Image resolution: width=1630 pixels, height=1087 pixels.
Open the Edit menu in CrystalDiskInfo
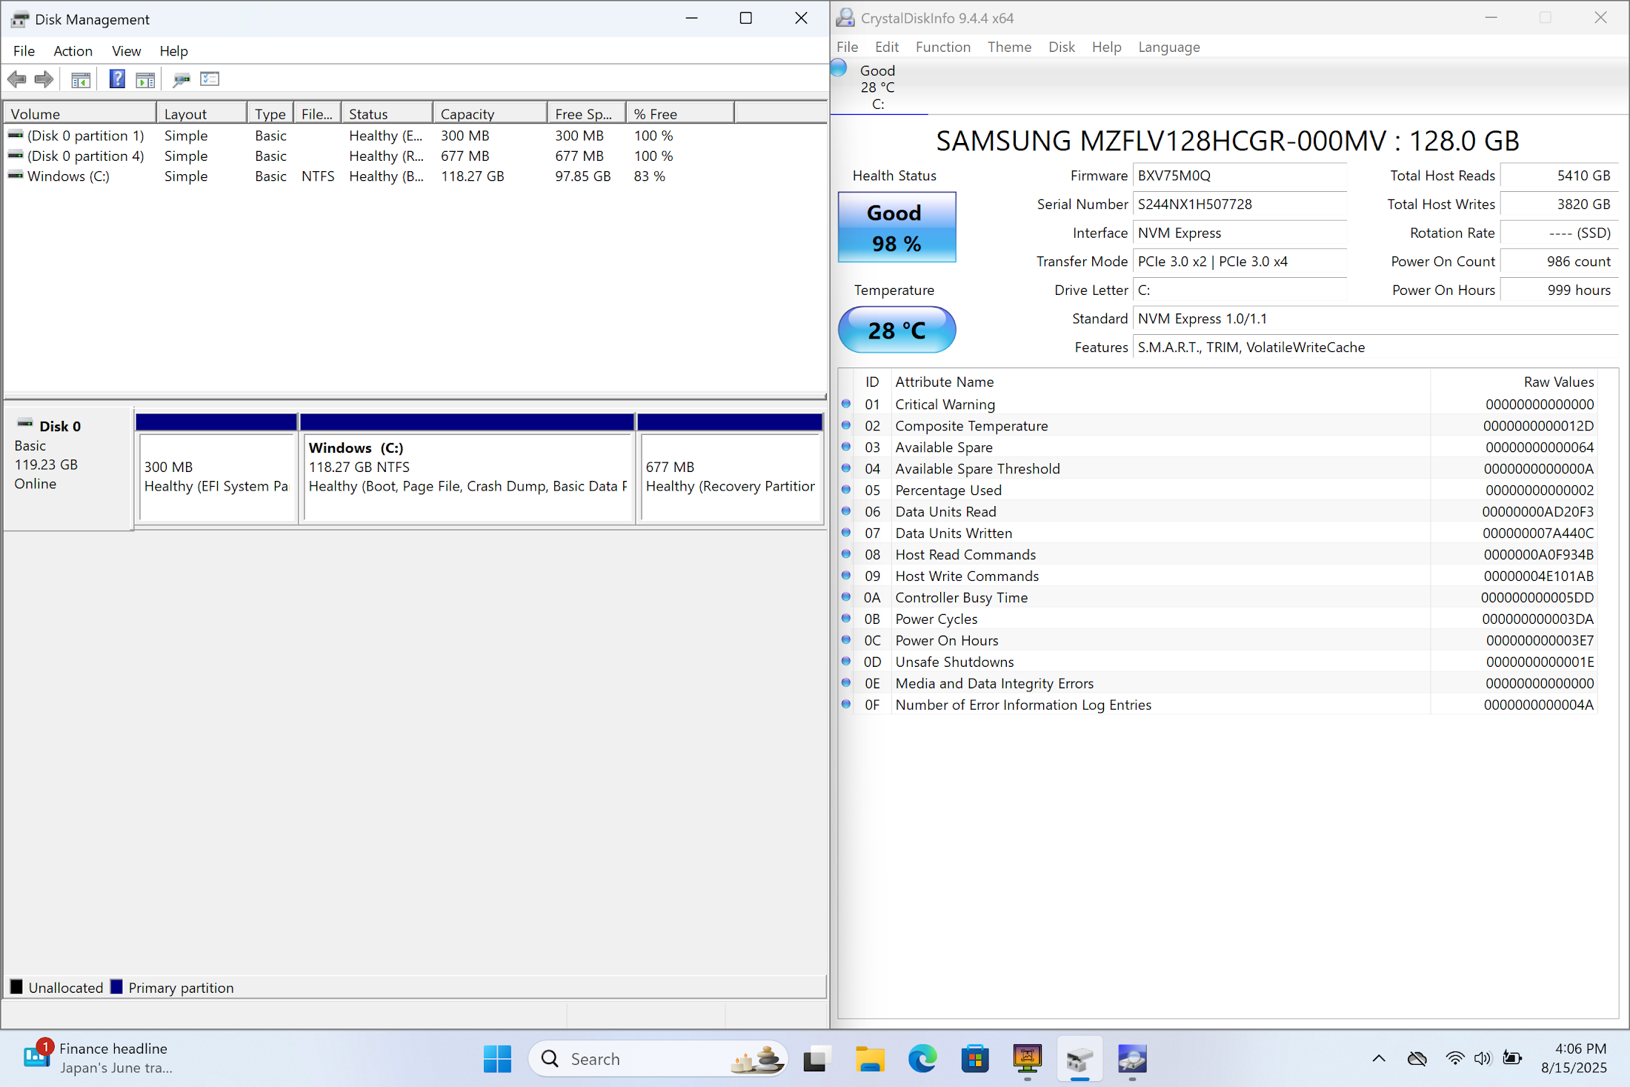click(886, 47)
